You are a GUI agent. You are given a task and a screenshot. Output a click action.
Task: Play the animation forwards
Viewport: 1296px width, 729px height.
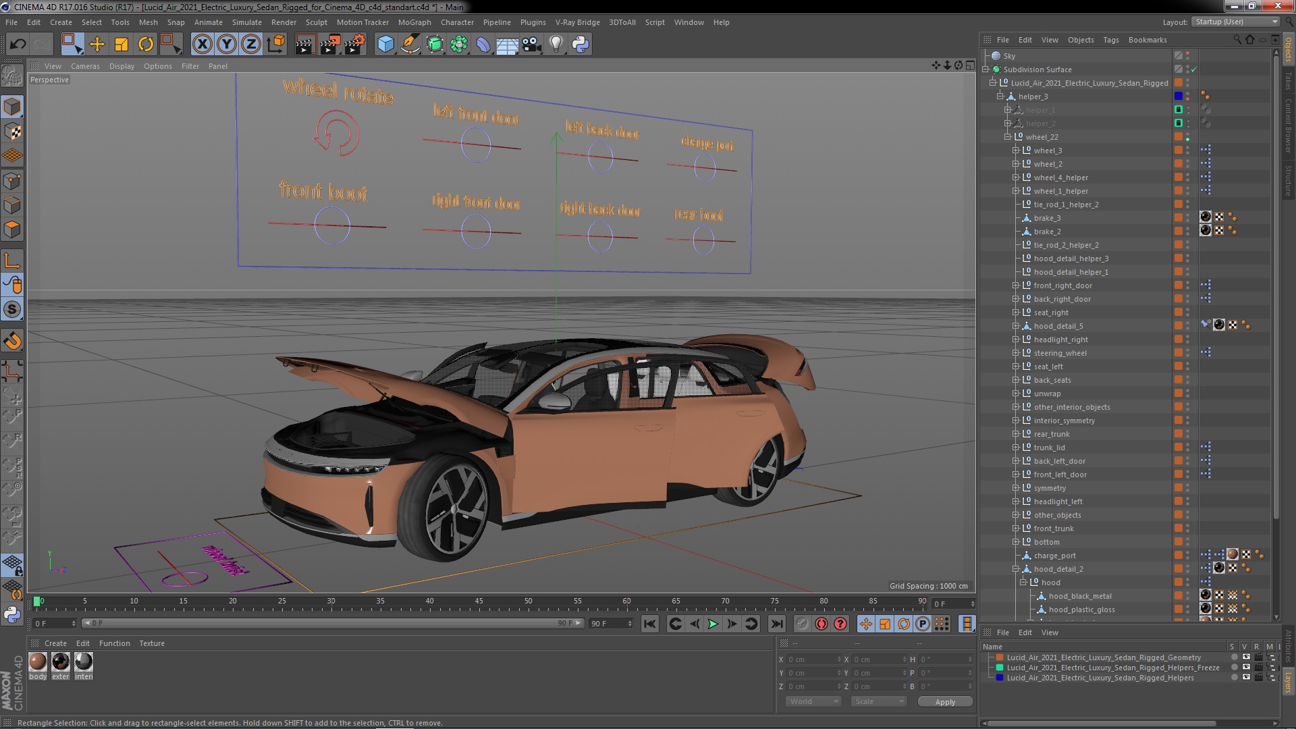[713, 624]
